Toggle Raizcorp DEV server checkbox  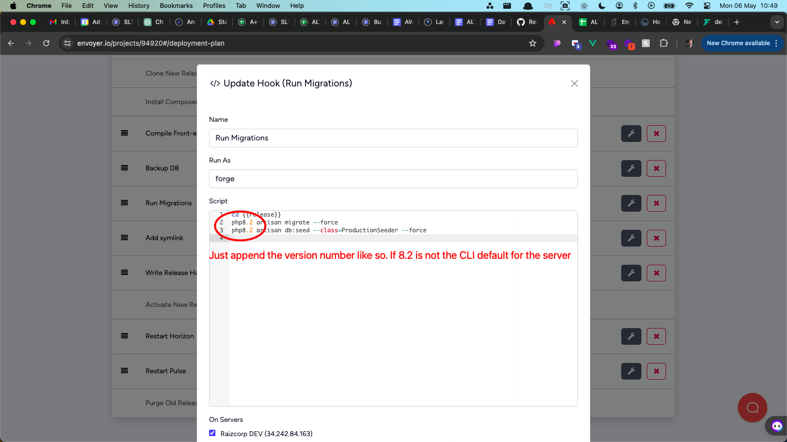212,433
